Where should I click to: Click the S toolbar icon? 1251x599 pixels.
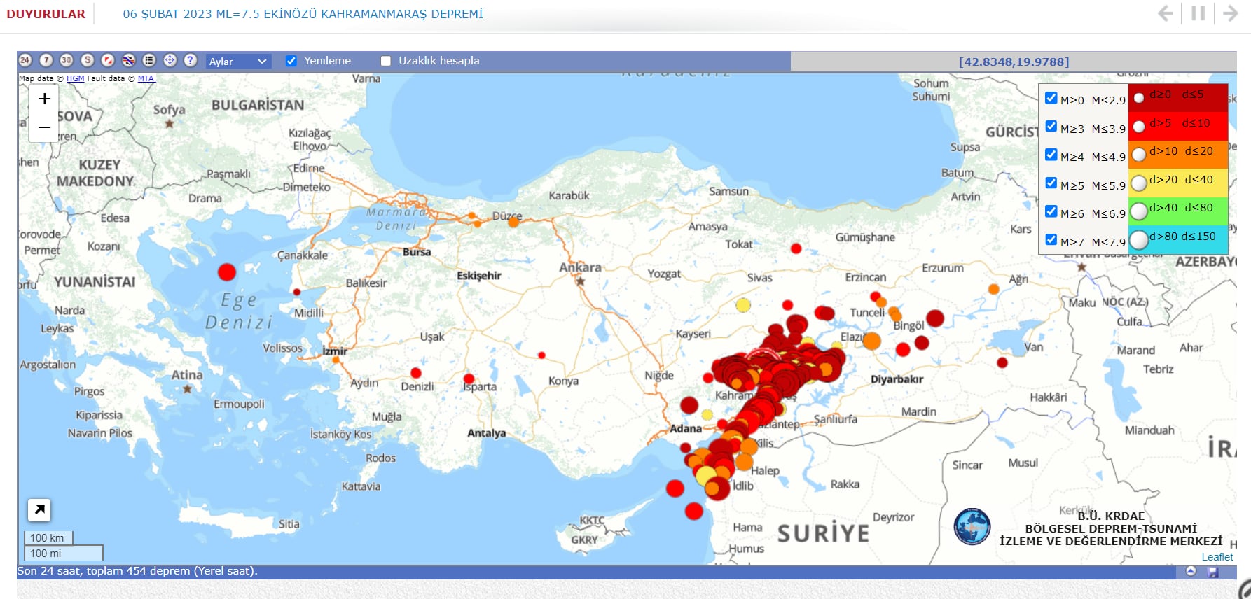tap(88, 61)
